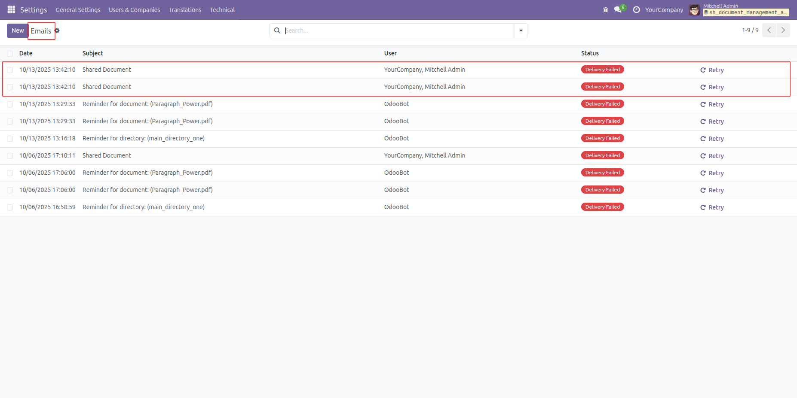Viewport: 797px width, 398px height.
Task: Click the debug bug icon
Action: pyautogui.click(x=605, y=9)
